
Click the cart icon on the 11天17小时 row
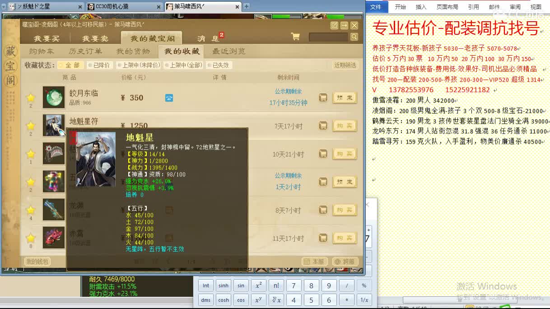coord(323,238)
